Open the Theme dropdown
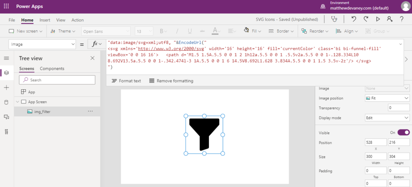Screen dimensions: 412x187 click(x=63, y=31)
